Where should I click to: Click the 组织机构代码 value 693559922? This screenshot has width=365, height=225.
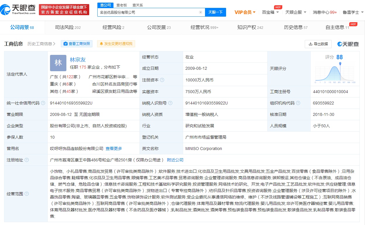point(323,103)
